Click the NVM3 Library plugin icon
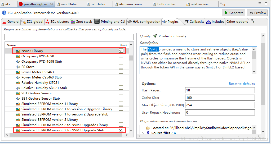The image size is (271, 144). click(18, 51)
